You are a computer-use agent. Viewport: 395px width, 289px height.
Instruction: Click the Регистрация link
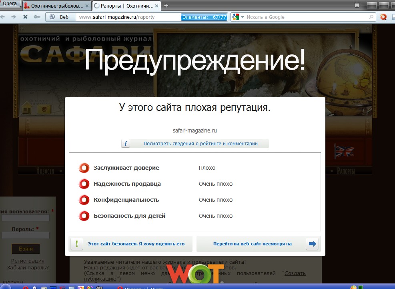(28, 261)
